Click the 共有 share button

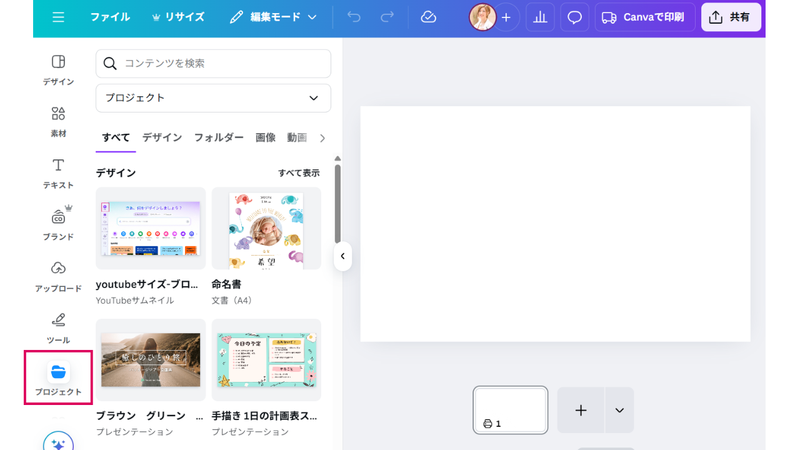731,17
